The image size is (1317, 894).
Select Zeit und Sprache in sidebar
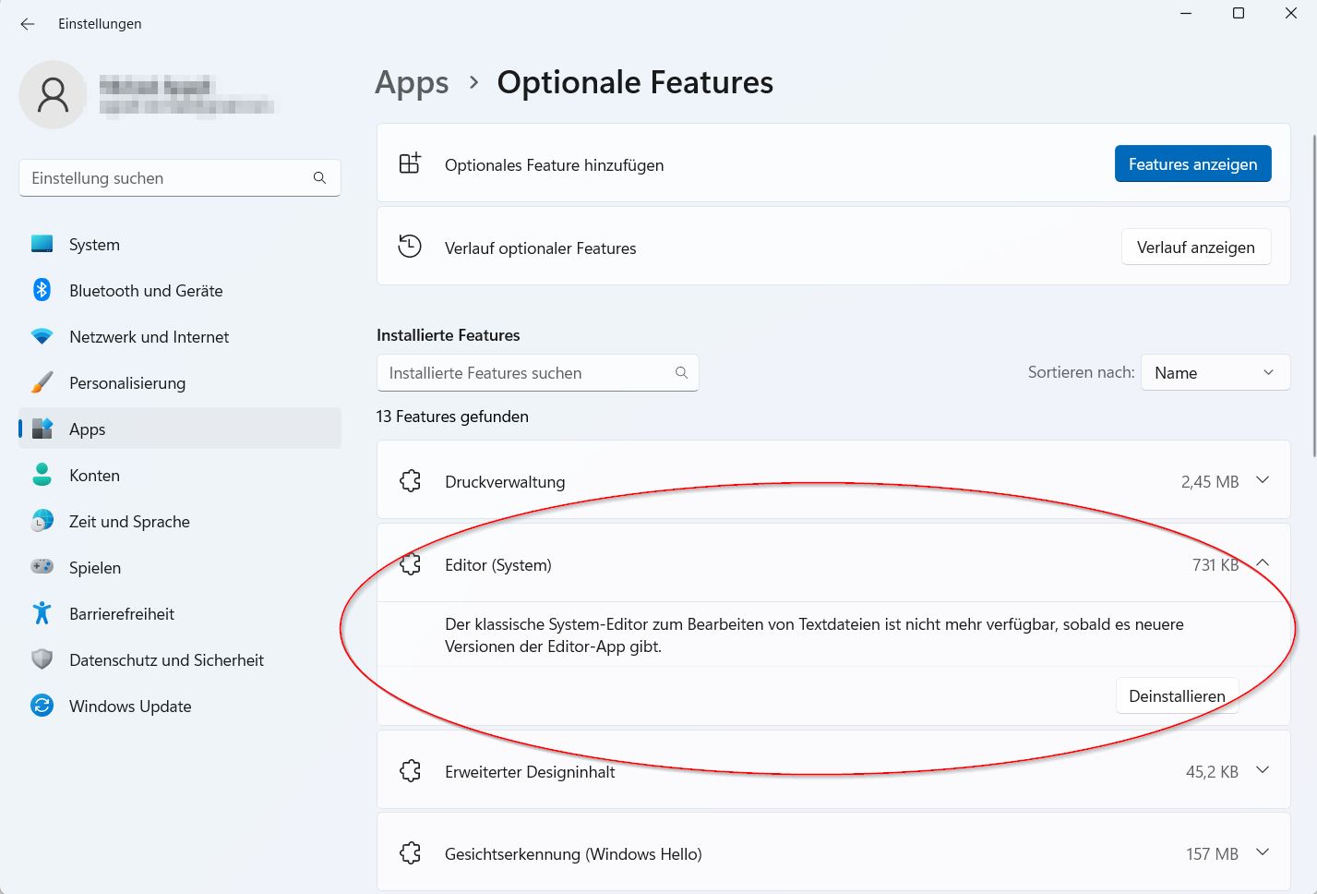129,522
